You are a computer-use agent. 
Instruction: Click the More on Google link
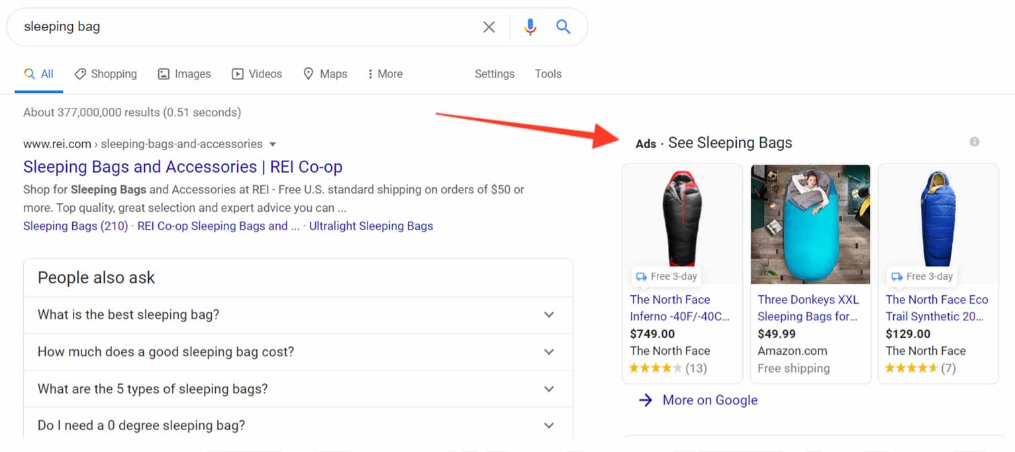pyautogui.click(x=710, y=400)
